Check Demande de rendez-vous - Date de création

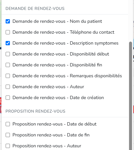pyautogui.click(x=8, y=98)
